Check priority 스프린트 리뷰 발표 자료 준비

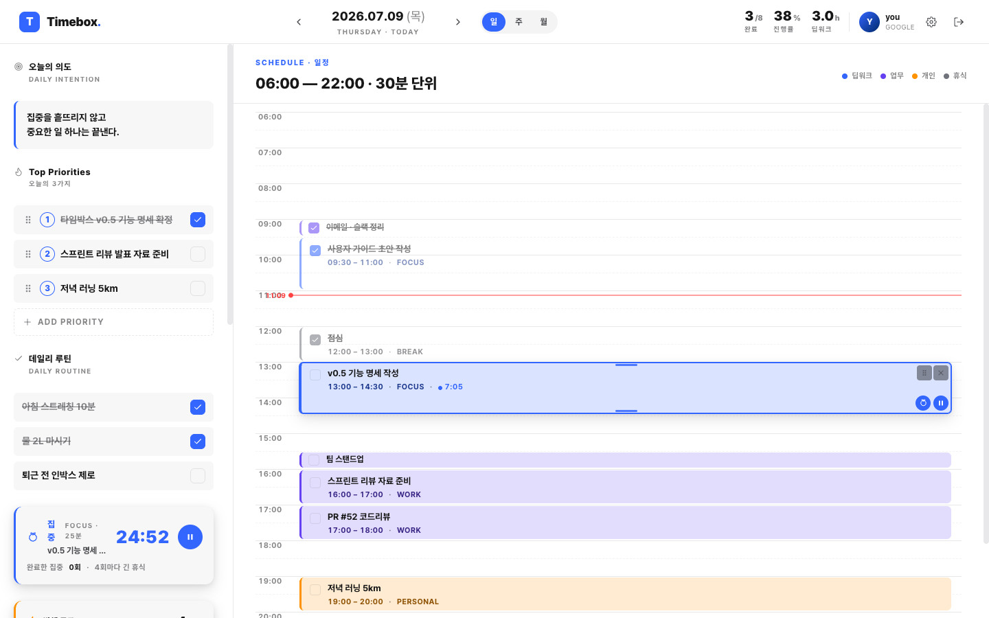(x=198, y=254)
